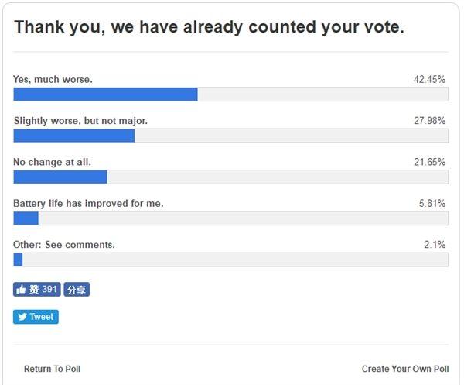Select the "Battery life has improved for me." text
464x385 pixels.
pos(88,204)
